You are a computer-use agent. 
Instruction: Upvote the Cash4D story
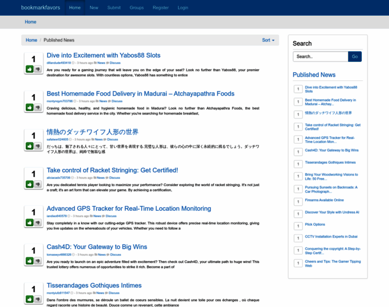click(30, 261)
